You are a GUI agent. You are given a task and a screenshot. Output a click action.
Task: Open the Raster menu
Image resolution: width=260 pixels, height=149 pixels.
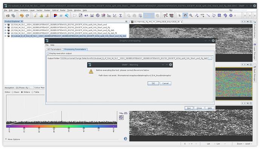coord(47,10)
